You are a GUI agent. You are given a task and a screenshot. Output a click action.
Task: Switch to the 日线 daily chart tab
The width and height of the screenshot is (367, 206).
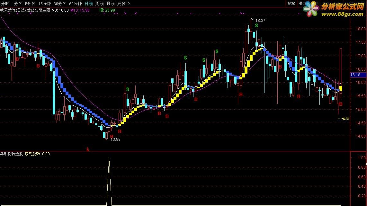click(88, 4)
